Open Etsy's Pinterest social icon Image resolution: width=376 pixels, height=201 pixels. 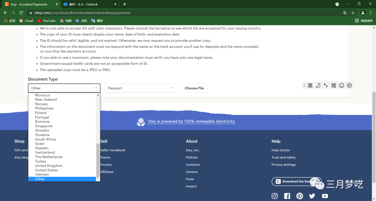pyautogui.click(x=300, y=196)
